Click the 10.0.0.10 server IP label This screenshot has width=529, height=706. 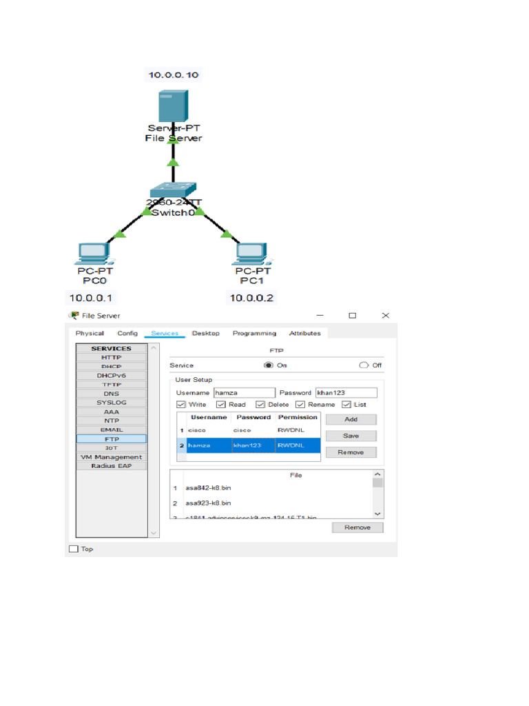click(x=173, y=74)
